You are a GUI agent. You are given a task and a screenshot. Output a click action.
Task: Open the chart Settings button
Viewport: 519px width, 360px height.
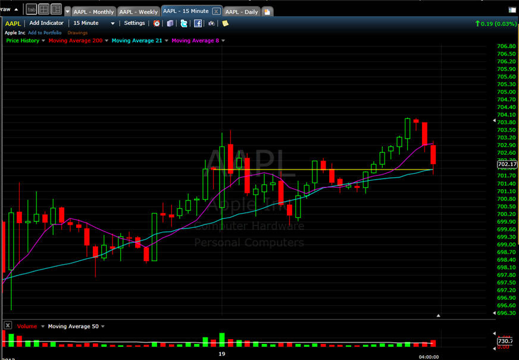coord(134,23)
